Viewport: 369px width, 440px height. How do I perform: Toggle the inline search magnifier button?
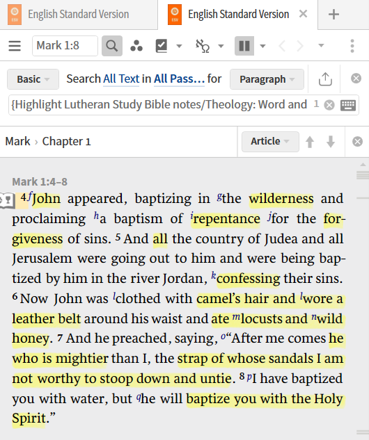(112, 46)
